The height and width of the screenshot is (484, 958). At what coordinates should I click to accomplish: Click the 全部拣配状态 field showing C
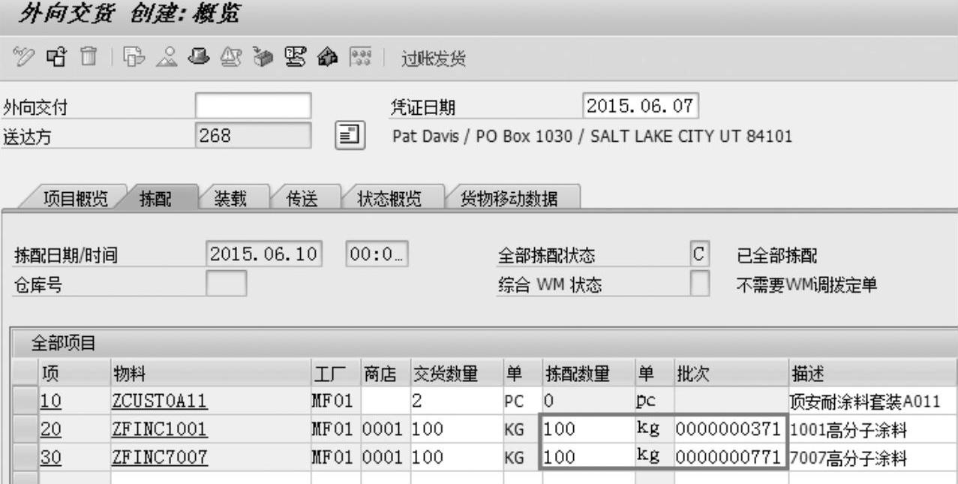tap(699, 254)
